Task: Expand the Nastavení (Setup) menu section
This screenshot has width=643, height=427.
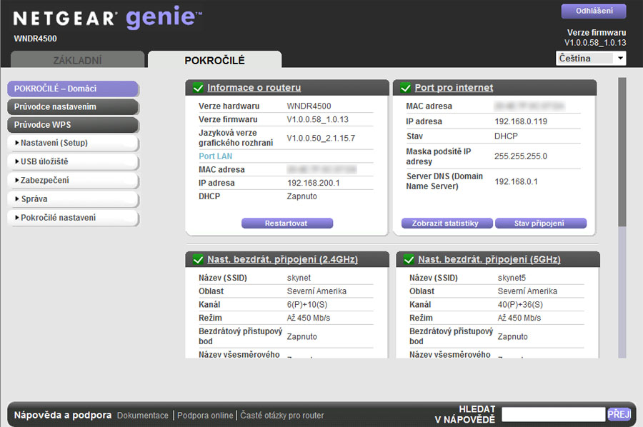Action: click(x=73, y=143)
